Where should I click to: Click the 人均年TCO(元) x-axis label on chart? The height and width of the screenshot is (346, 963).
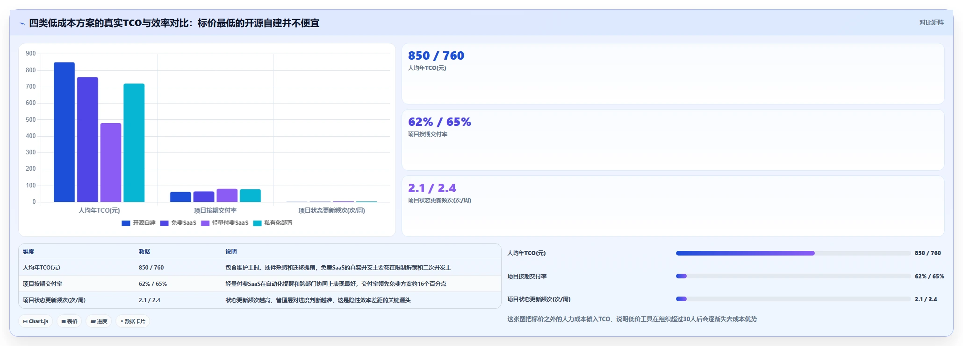click(x=99, y=211)
